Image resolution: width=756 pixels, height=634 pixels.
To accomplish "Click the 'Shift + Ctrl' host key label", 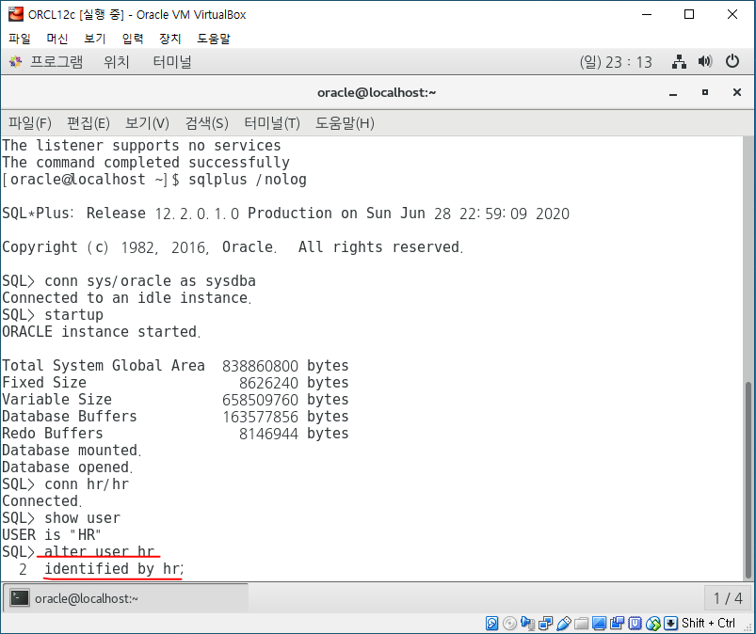I will [708, 623].
